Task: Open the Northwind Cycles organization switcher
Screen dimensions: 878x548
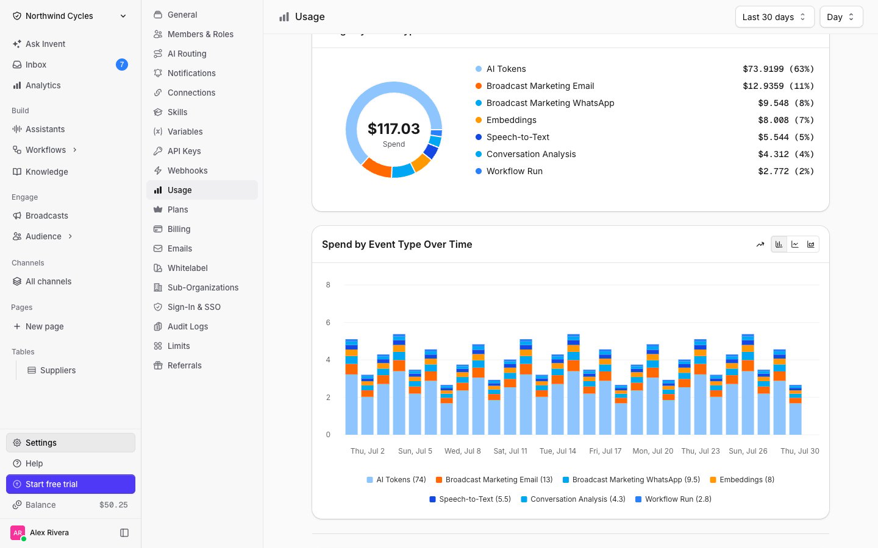Action: (70, 16)
